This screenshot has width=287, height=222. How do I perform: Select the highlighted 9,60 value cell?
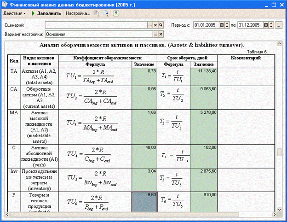click(x=144, y=202)
